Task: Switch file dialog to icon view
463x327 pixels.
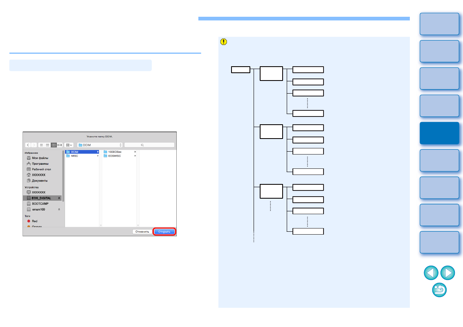Action: tap(41, 145)
